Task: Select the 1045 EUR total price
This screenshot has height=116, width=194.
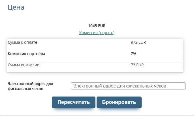Action: click(x=97, y=26)
